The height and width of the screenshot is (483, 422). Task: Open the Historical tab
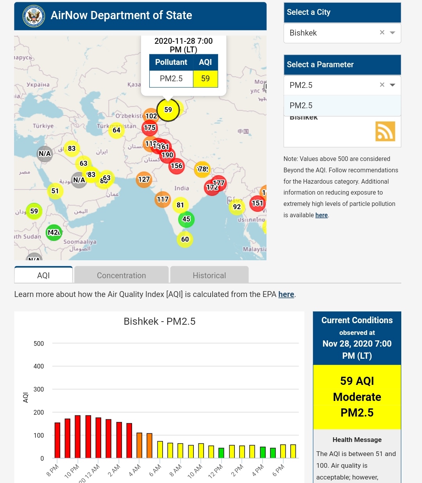[x=209, y=275]
